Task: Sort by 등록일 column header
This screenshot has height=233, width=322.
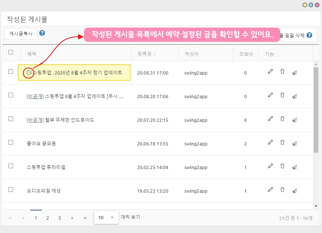Action: [x=146, y=54]
